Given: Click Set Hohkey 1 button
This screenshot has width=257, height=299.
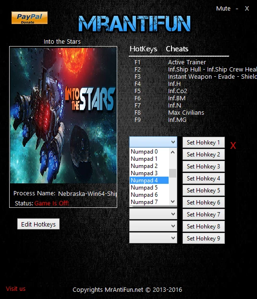Looking at the screenshot, I should pyautogui.click(x=203, y=143).
